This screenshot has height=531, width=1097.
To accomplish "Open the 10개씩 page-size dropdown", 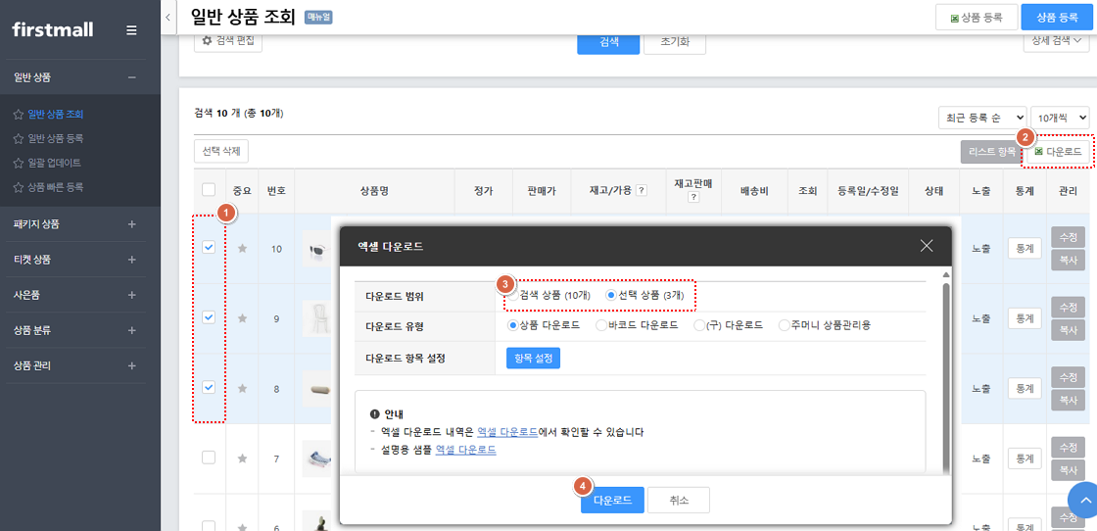I will point(1060,117).
